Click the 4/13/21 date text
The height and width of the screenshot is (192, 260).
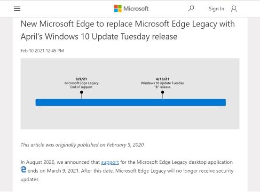tap(163, 79)
